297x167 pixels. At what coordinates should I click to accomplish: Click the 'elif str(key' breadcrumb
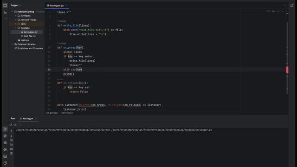(67, 113)
